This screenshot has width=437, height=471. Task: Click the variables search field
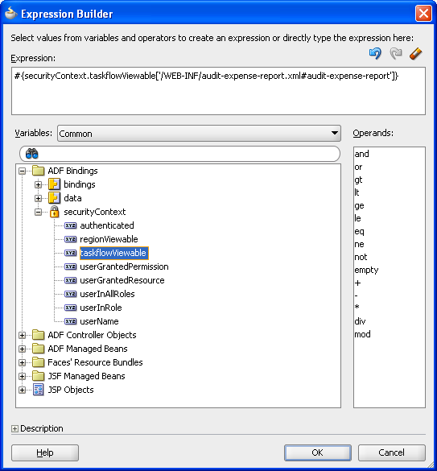[179, 154]
